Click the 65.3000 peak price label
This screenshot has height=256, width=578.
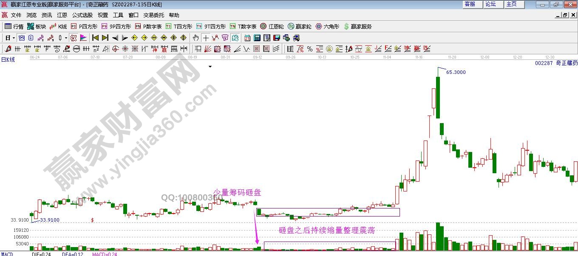[x=456, y=72]
